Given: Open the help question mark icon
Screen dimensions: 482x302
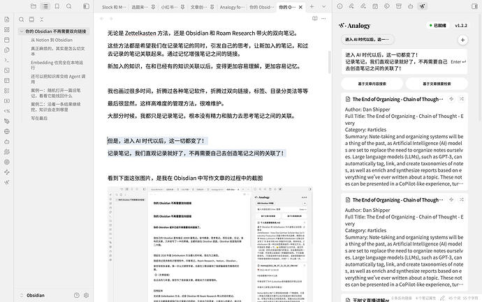Looking at the screenshot, I should (x=77, y=295).
